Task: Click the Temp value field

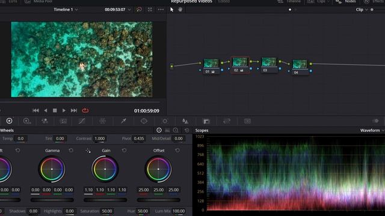Action: [20, 139]
